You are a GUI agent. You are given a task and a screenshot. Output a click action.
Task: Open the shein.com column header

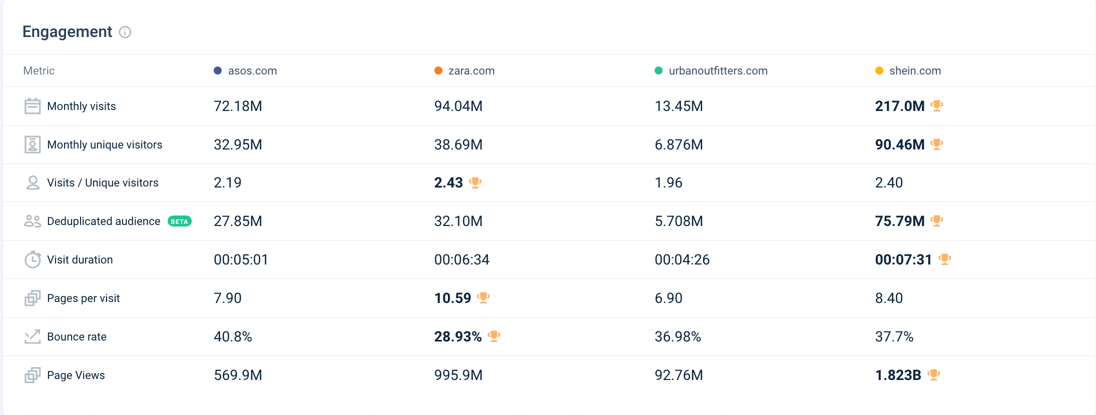tap(915, 70)
